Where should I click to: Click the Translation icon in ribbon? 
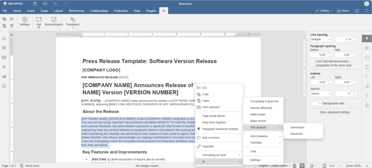(x=73, y=22)
